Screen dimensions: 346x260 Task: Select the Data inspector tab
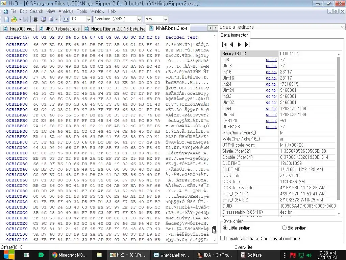tap(234, 35)
